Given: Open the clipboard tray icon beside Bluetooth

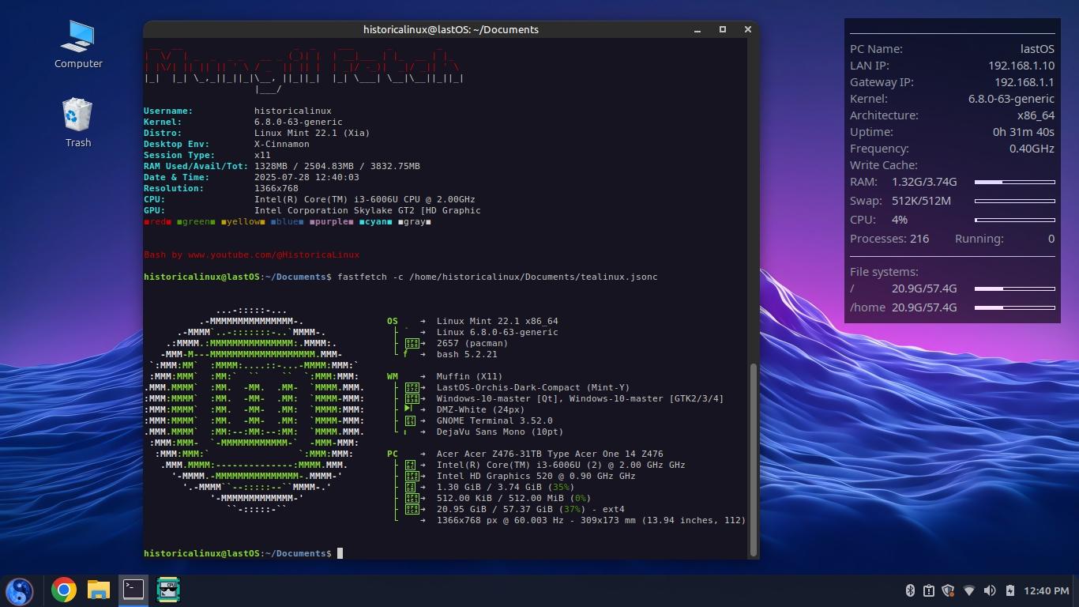Looking at the screenshot, I should pos(929,590).
